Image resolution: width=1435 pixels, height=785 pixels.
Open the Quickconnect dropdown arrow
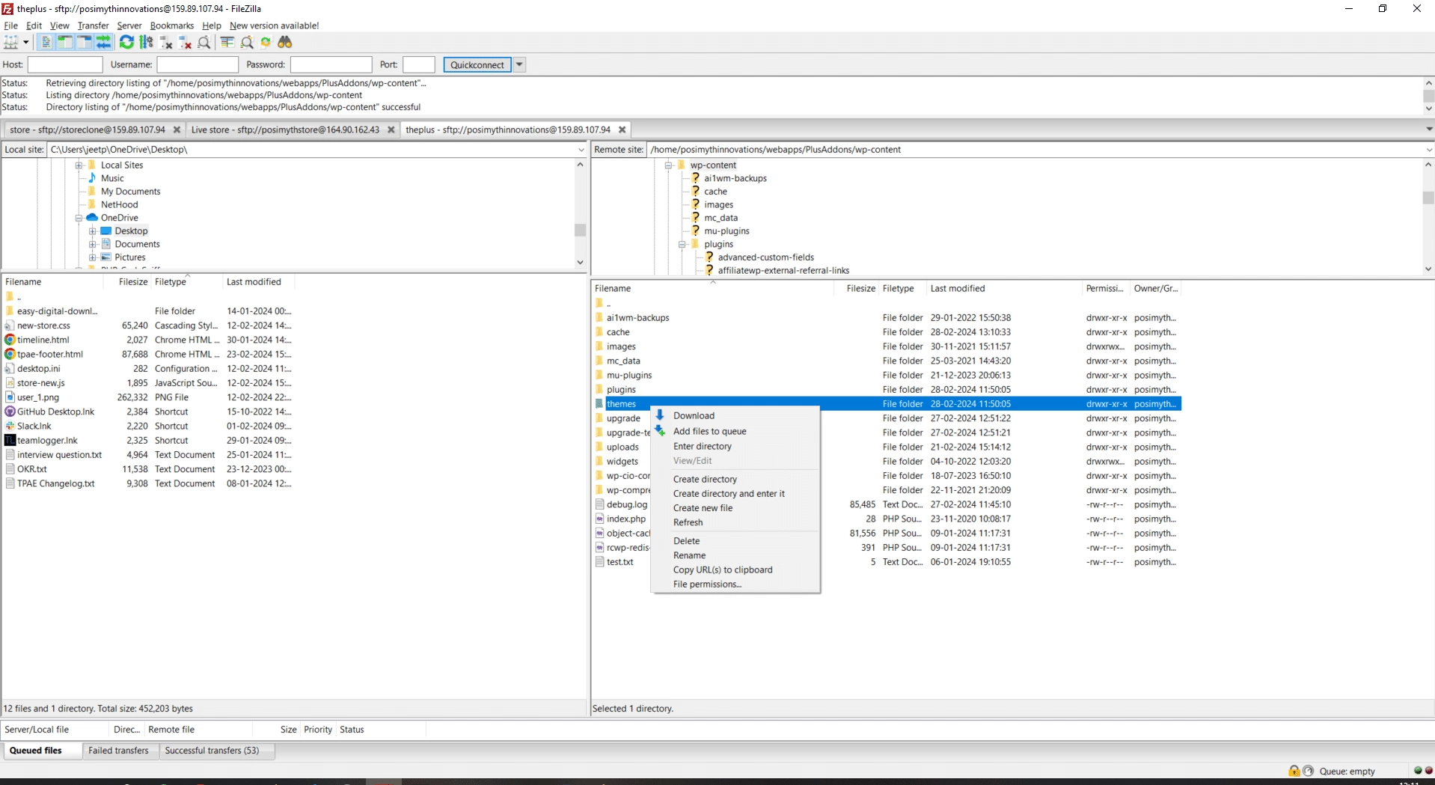tap(518, 64)
